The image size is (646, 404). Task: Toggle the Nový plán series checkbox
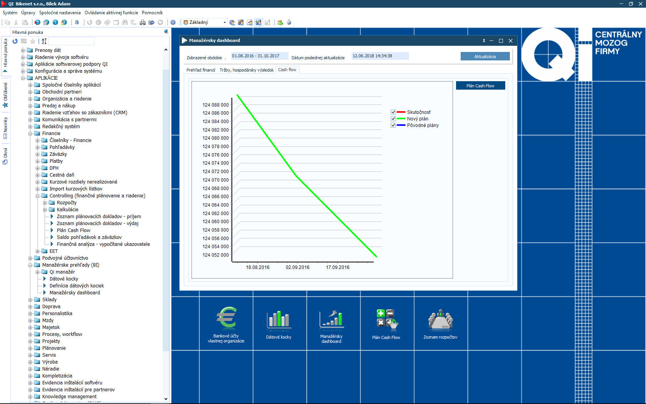pyautogui.click(x=393, y=119)
